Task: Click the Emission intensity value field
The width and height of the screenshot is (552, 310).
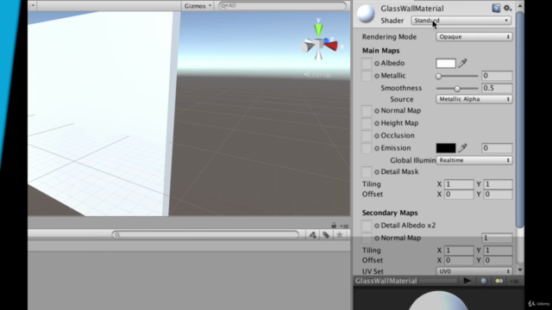Action: pos(497,148)
